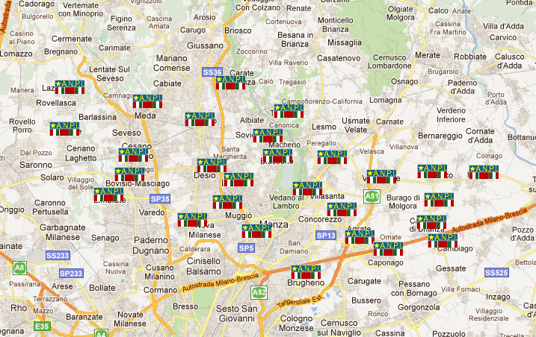Click the Lesmo town label
The height and width of the screenshot is (337, 536).
pyautogui.click(x=324, y=127)
